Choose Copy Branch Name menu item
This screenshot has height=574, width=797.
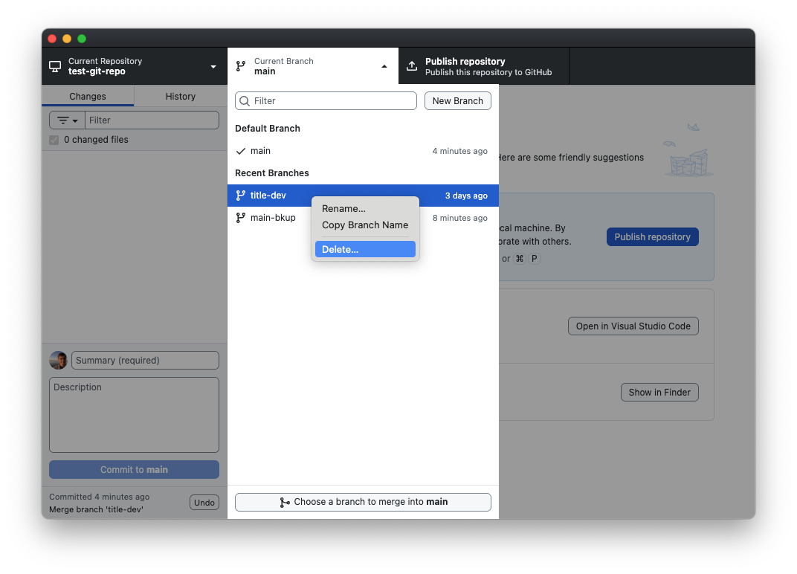coord(366,225)
